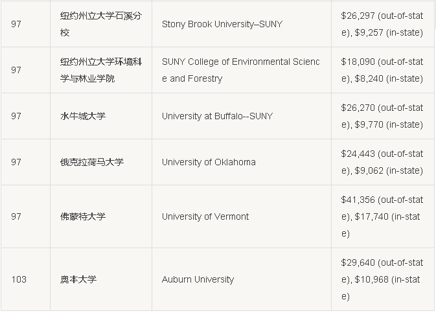Click the rank 97 cell beside 佛蒙特大学

tap(25, 216)
